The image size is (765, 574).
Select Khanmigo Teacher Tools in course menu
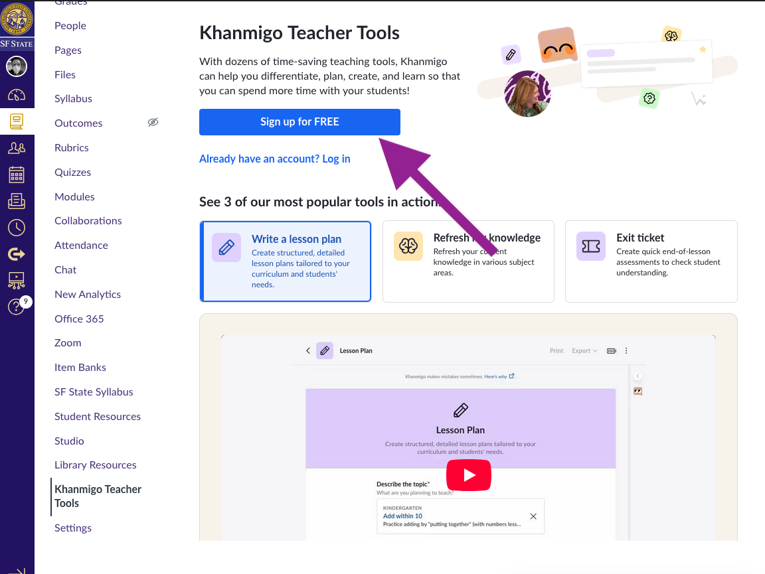98,496
